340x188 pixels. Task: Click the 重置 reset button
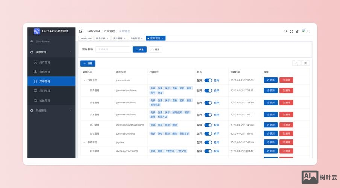pyautogui.click(x=155, y=49)
